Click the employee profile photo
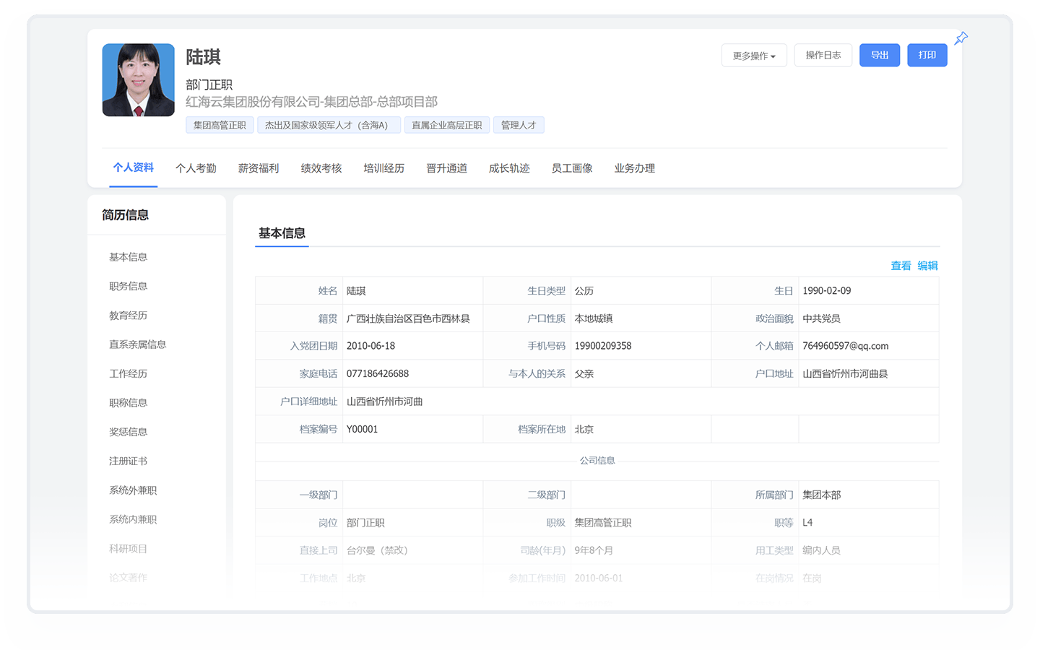Screen dimensions: 1040x650 138,80
